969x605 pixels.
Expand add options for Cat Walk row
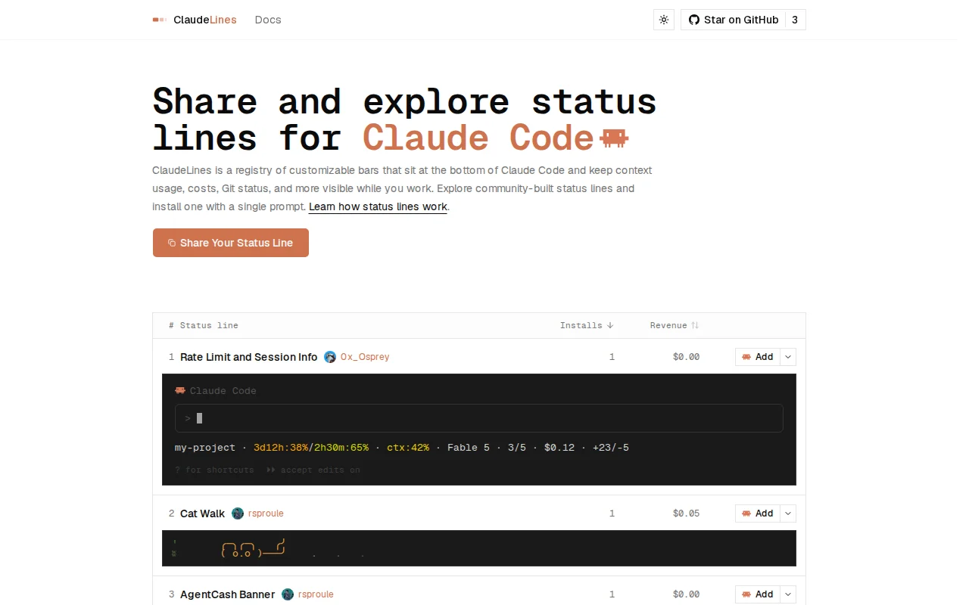tap(788, 513)
